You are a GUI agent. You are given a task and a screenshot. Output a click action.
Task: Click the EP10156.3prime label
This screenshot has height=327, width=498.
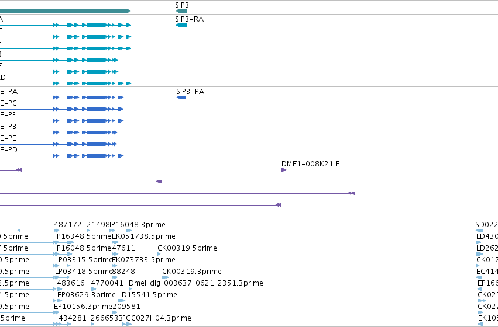(83, 307)
